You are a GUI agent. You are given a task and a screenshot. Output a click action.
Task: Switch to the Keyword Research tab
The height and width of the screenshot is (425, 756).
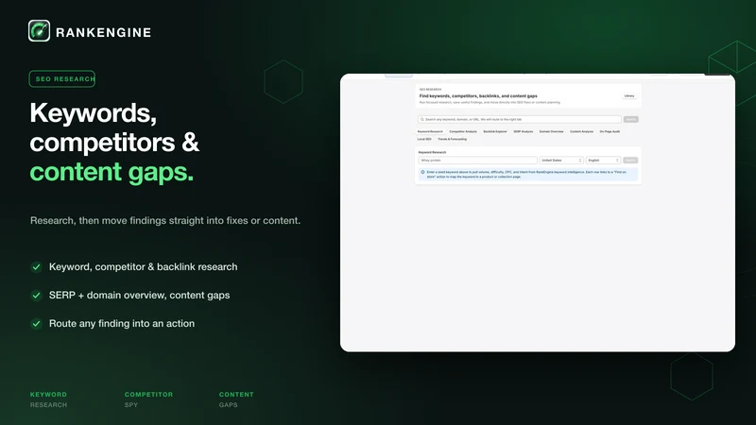click(x=430, y=131)
